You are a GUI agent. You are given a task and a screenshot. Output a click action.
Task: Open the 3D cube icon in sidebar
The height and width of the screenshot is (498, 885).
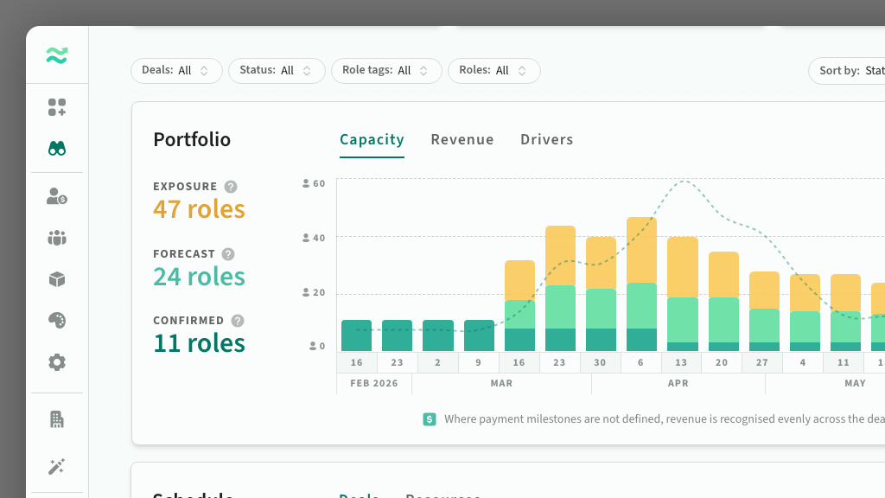point(57,279)
